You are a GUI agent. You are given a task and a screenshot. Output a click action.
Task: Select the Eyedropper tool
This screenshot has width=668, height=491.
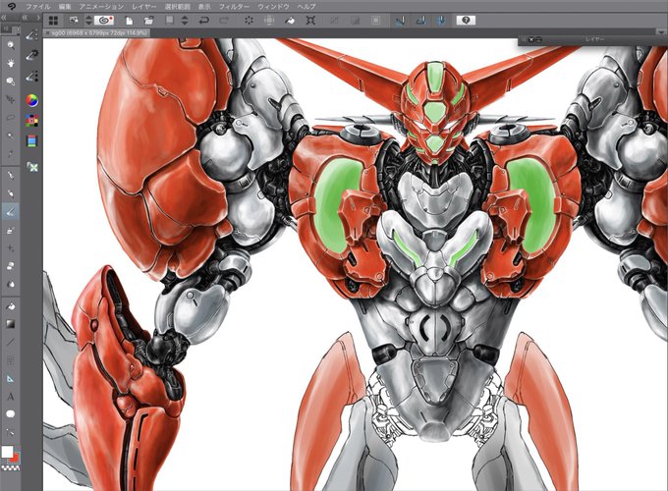point(10,153)
